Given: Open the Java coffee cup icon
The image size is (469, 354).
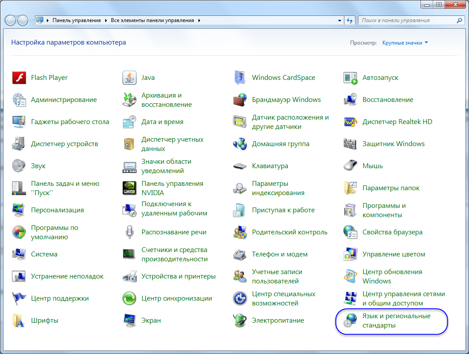Looking at the screenshot, I should coord(130,78).
